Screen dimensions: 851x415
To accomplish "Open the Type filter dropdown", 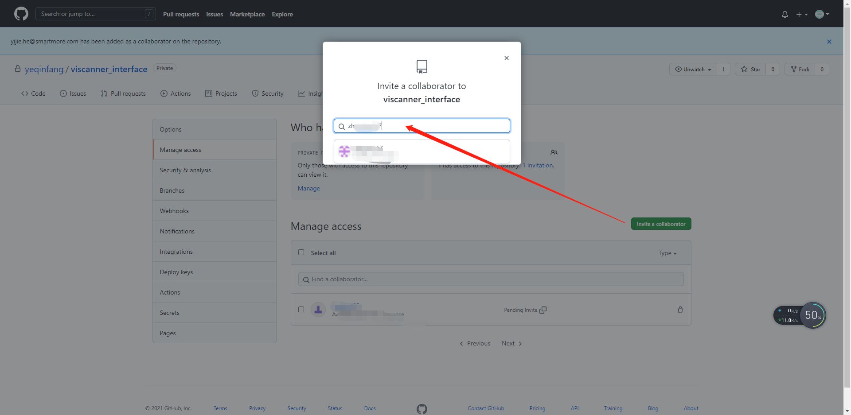I will click(x=668, y=253).
